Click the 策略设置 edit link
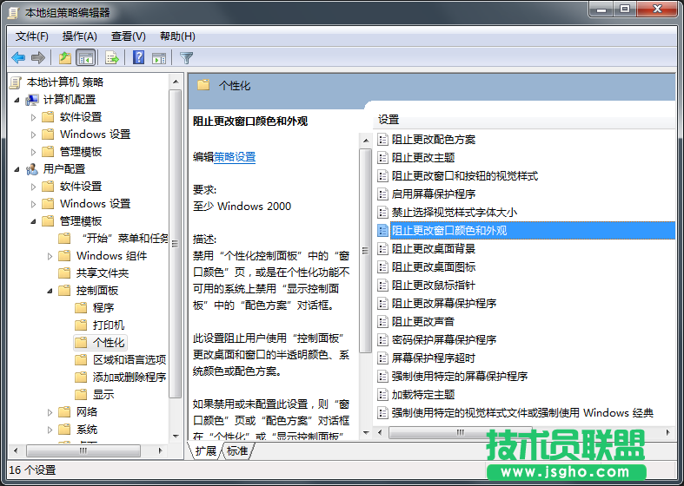Viewport: 684px width, 486px height. 235,157
